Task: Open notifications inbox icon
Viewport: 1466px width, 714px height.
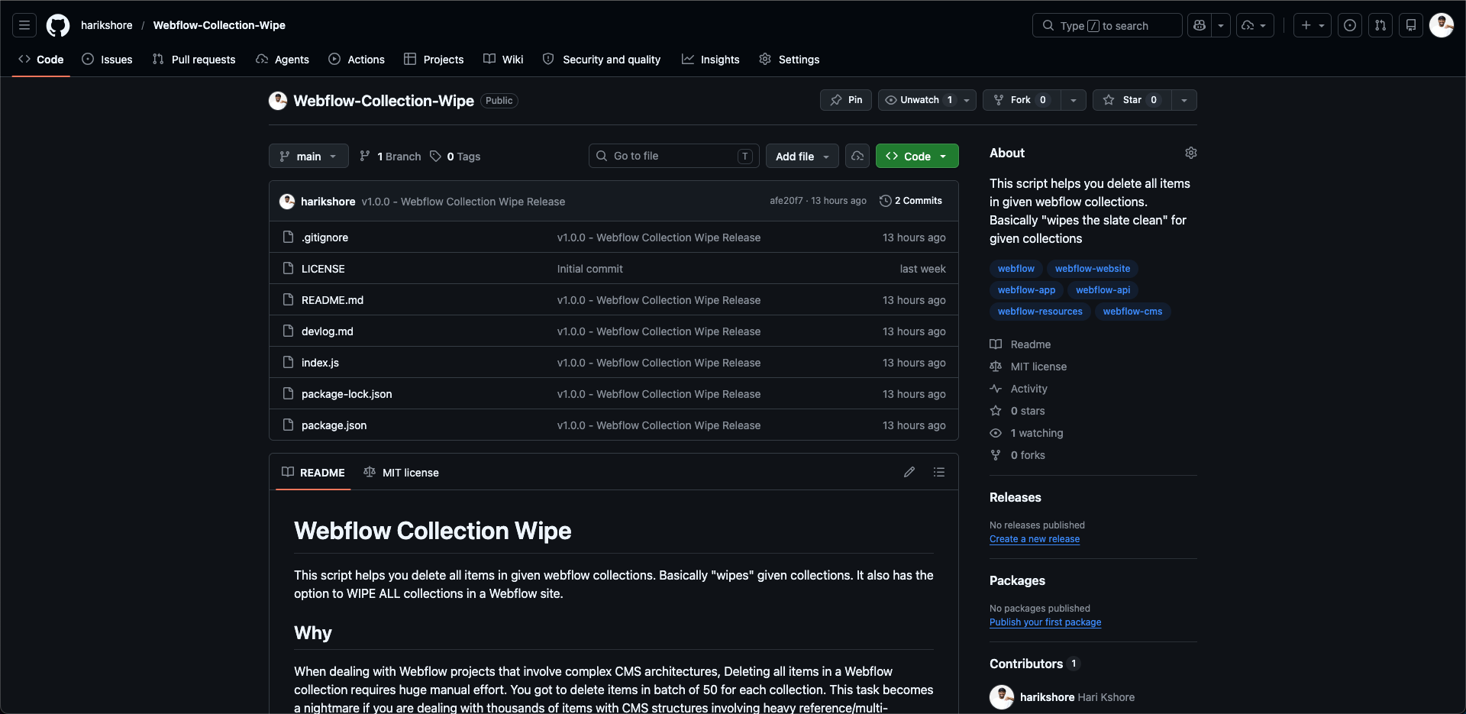Action: point(1411,25)
